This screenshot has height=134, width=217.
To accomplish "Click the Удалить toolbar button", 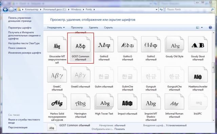I will (94, 27).
